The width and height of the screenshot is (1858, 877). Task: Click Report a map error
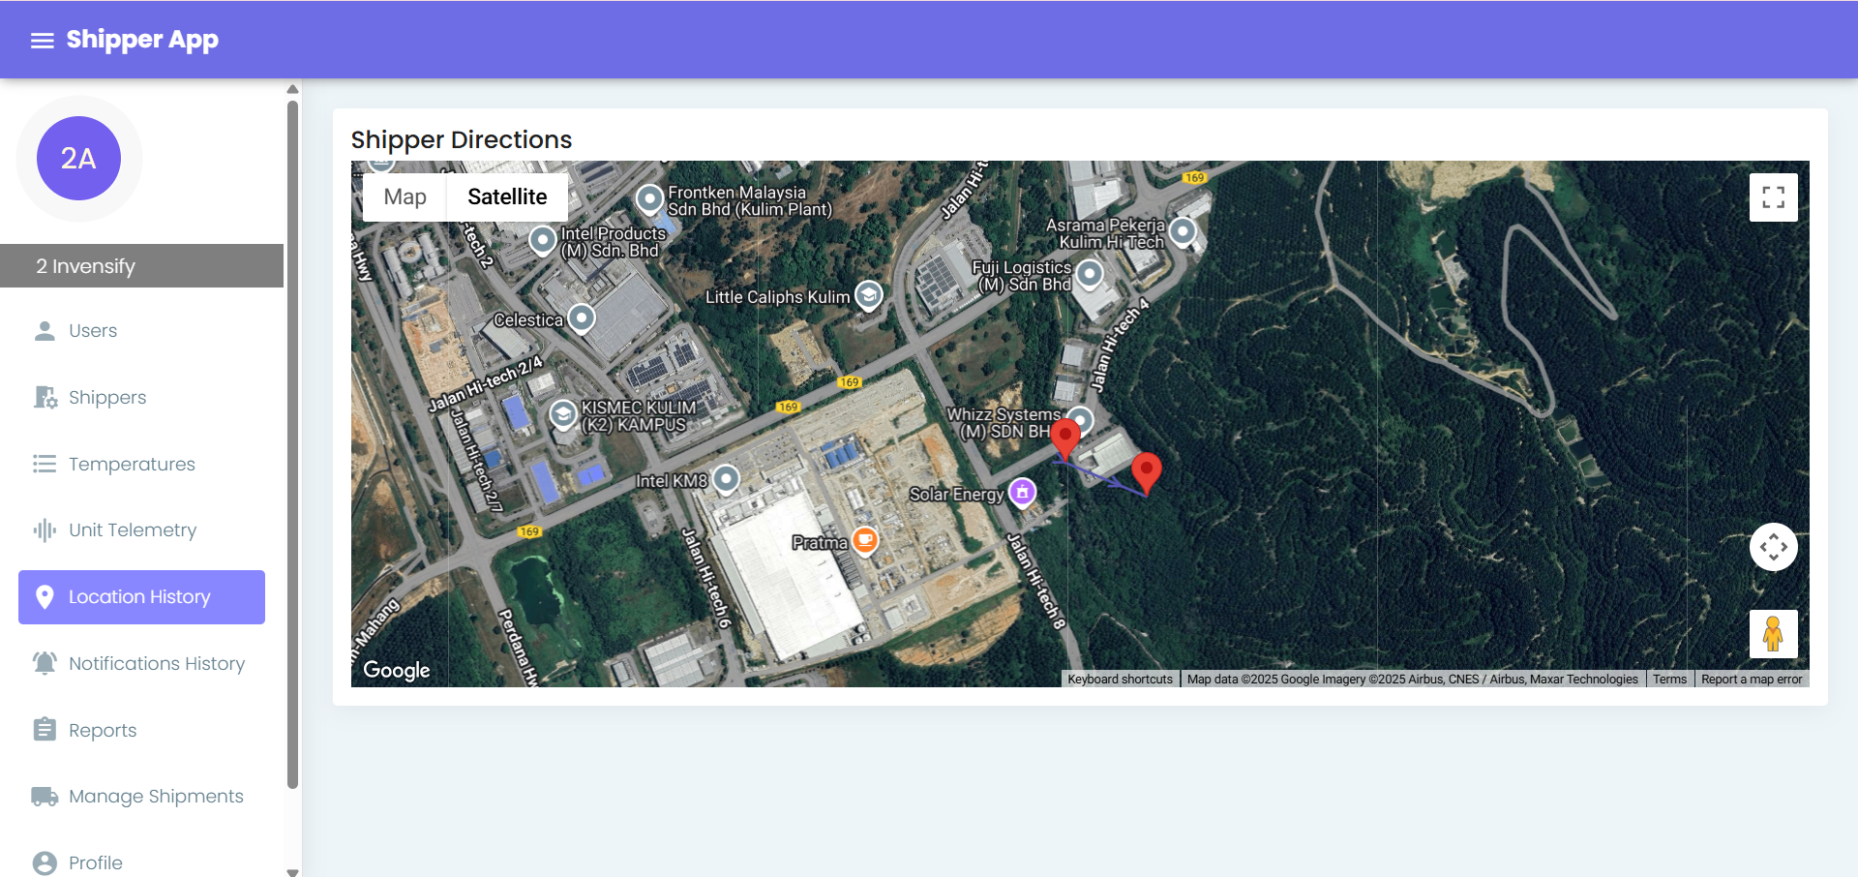1752,680
